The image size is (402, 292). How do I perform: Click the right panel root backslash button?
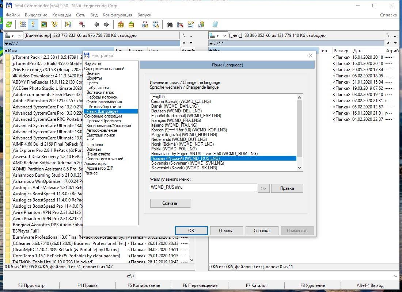pyautogui.click(x=388, y=35)
